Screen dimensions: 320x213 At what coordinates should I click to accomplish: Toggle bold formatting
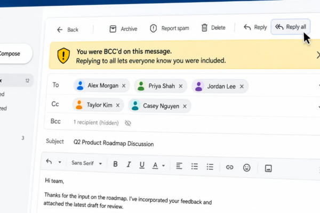point(115,164)
